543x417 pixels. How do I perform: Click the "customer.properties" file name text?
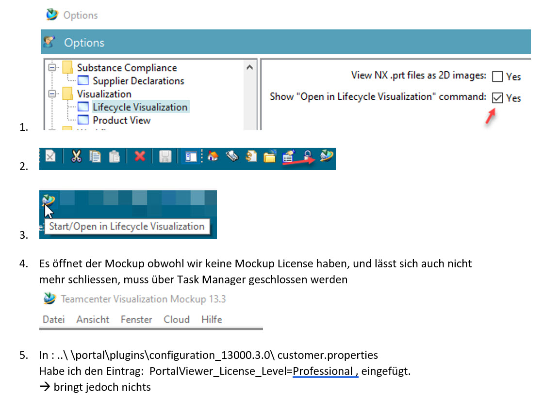pos(328,355)
